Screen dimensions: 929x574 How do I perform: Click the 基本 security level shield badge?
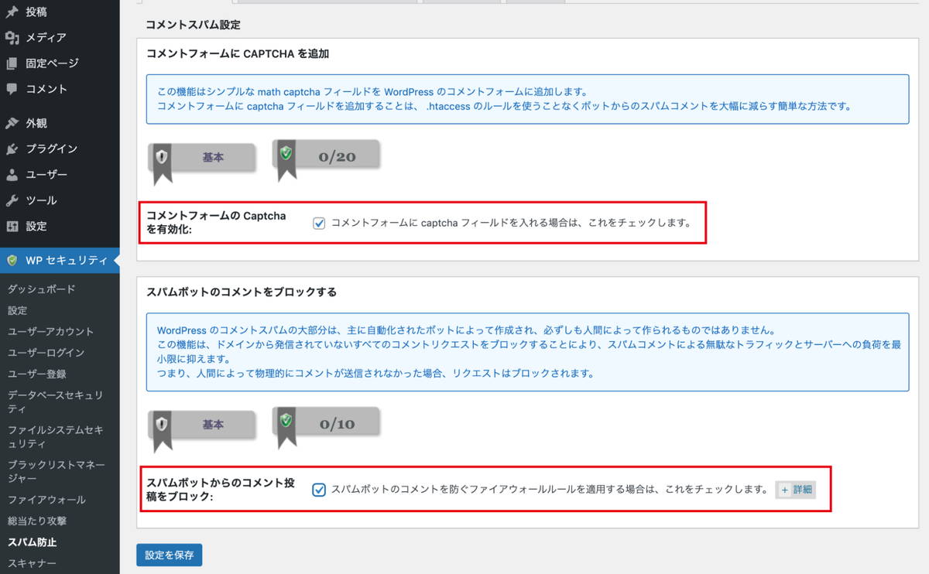coord(201,156)
